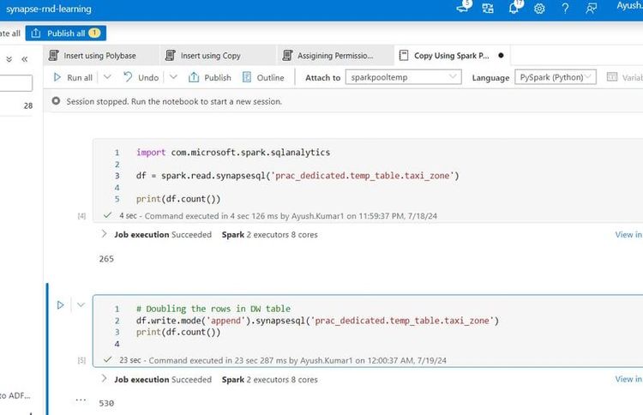Screen dimensions: 643x415
Task: Open the PySpark (Python) language dropdown
Action: tap(556, 77)
